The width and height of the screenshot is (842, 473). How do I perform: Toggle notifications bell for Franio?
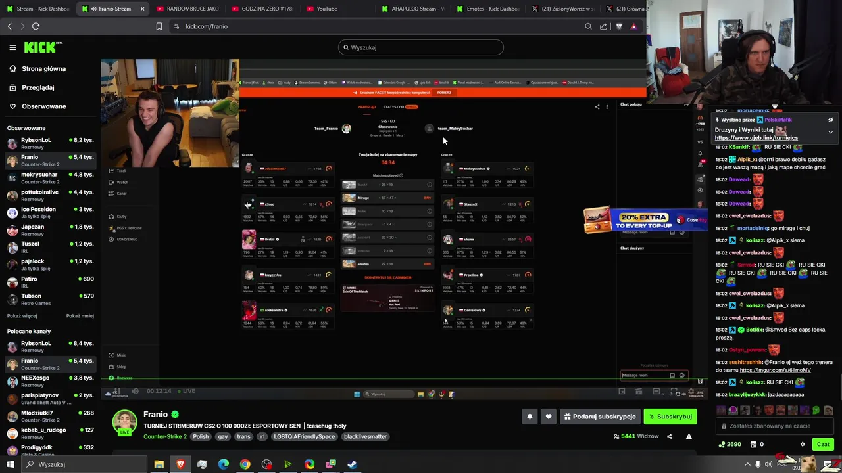pos(530,417)
